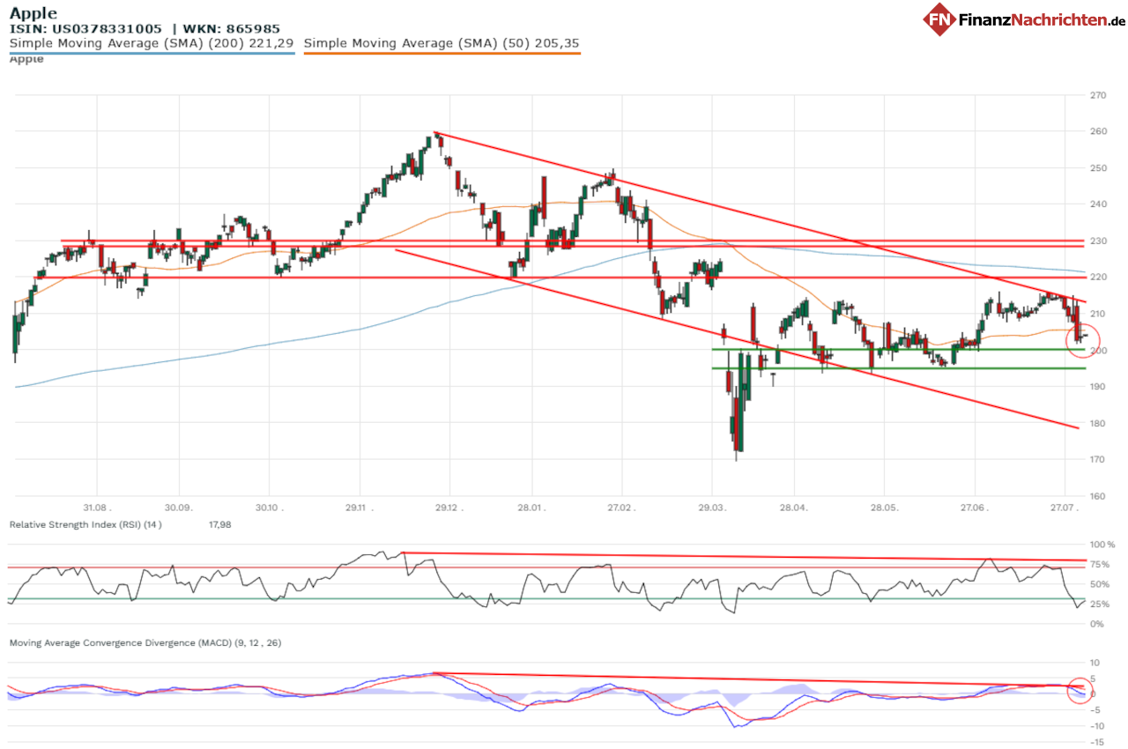Open the FinanzNachrichten.de wordmark link

1042,19
